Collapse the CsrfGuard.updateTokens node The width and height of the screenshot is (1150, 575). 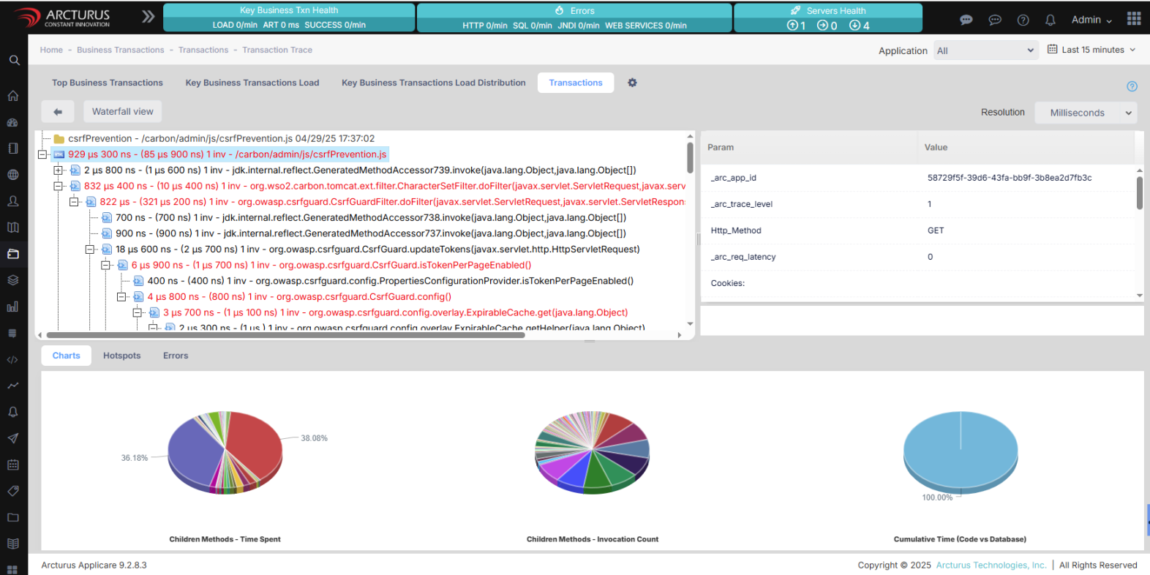pyautogui.click(x=90, y=249)
